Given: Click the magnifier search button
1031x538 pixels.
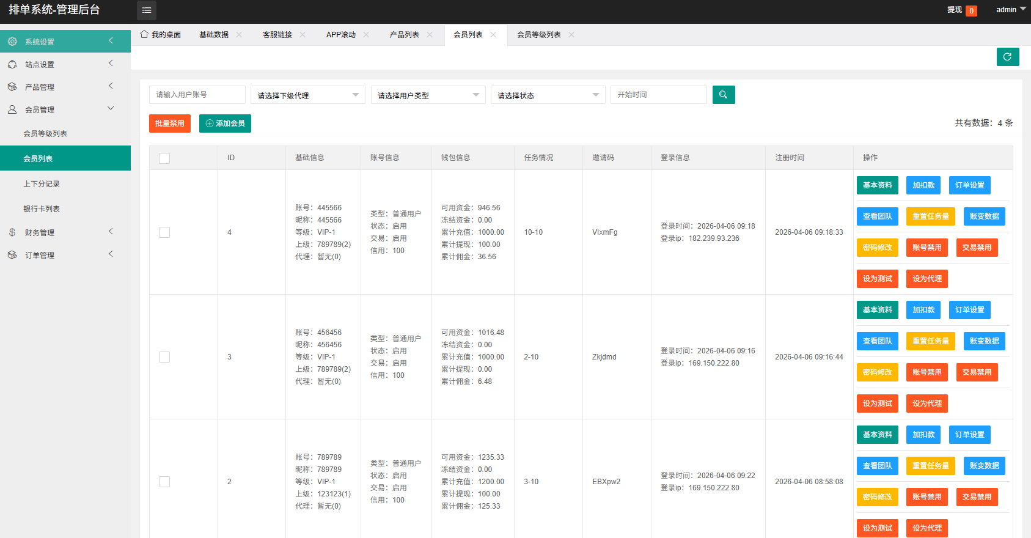Looking at the screenshot, I should 723,95.
